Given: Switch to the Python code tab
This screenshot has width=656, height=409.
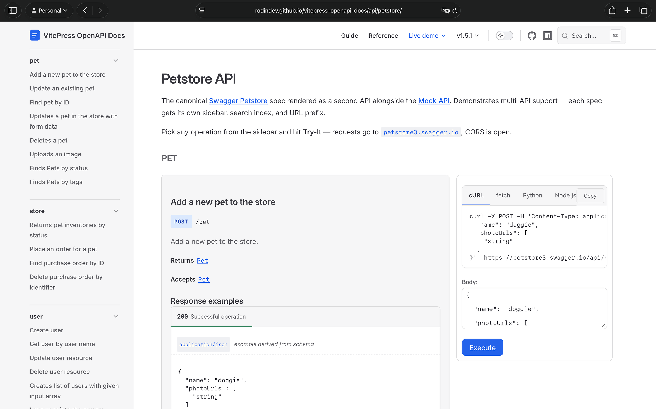Looking at the screenshot, I should tap(532, 195).
